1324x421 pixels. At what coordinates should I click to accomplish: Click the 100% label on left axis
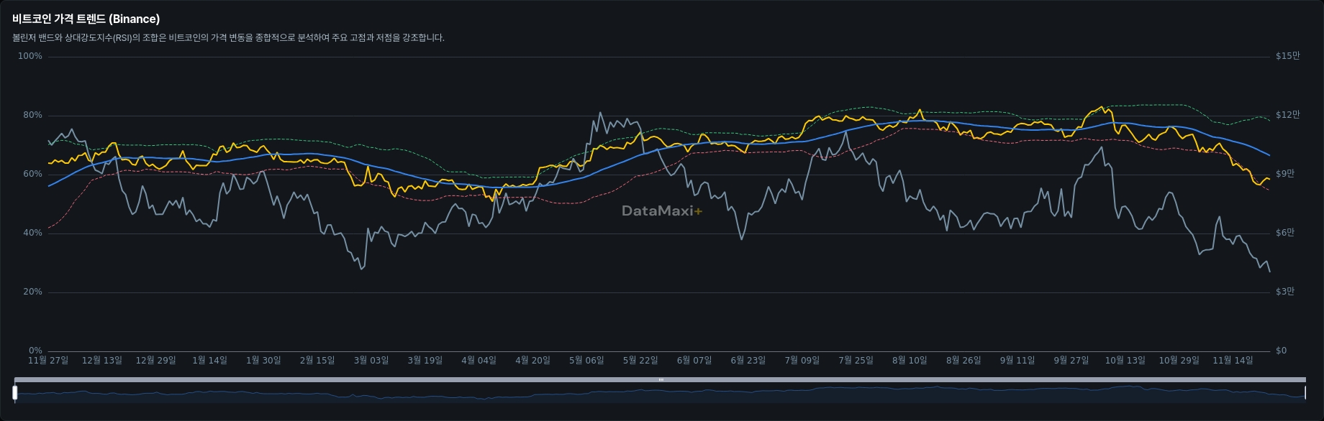point(30,56)
